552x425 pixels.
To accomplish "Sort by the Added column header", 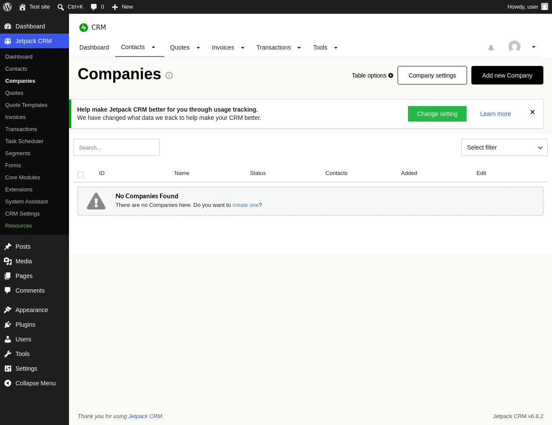I will click(409, 173).
